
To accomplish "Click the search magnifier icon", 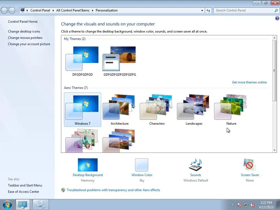I will pyautogui.click(x=276, y=11).
